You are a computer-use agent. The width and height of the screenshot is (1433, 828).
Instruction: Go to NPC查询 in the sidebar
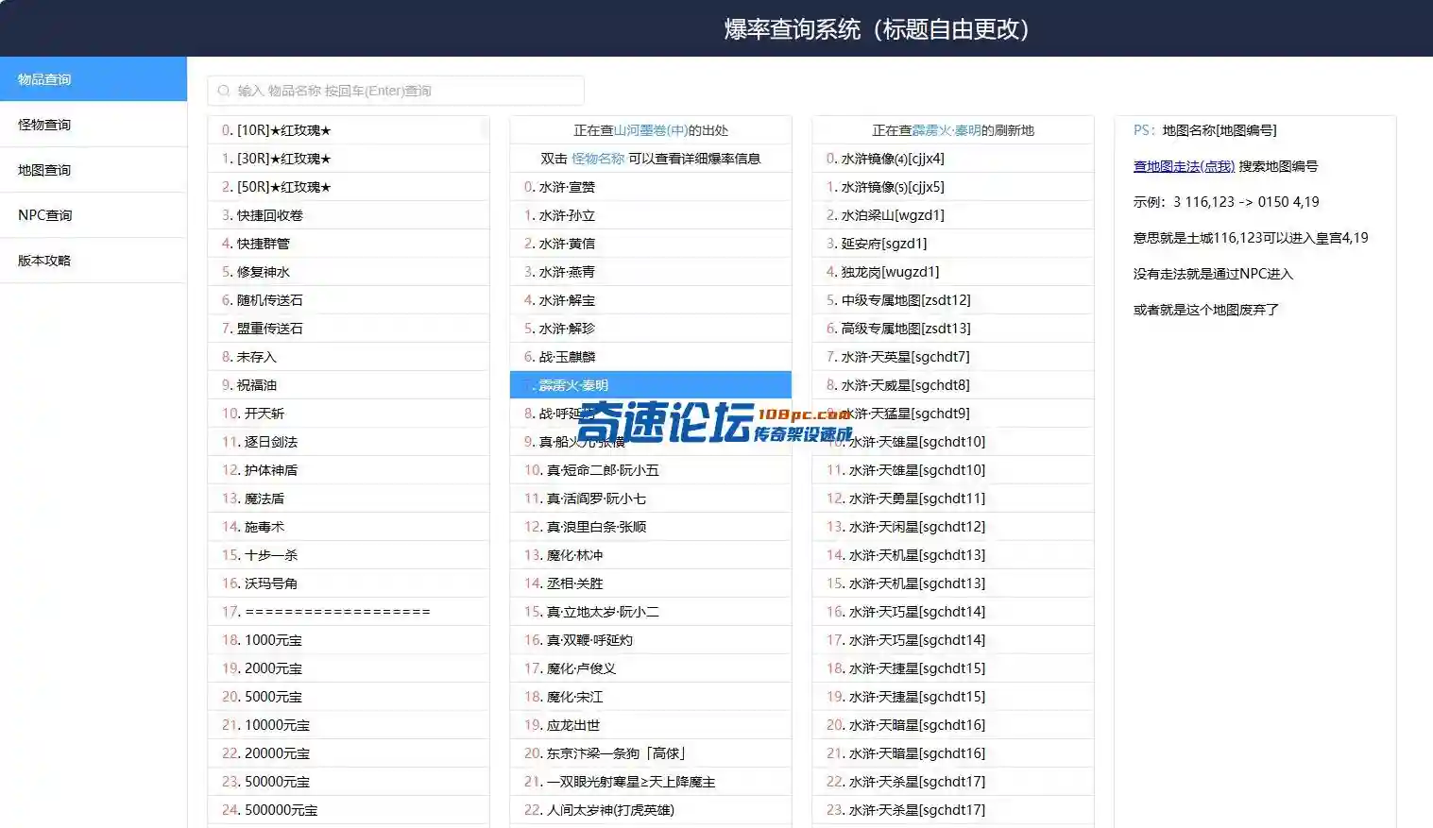[94, 215]
